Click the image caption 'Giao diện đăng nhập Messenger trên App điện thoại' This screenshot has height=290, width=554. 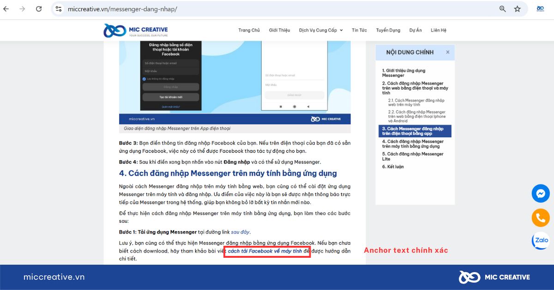point(177,128)
